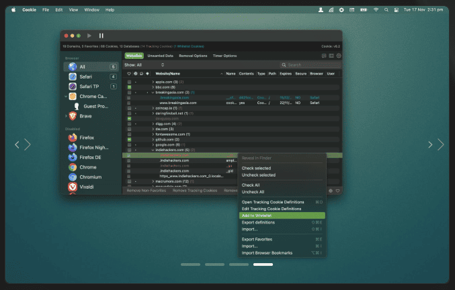455x290 pixels.
Task: Sort by the Expires column header
Action: [x=286, y=74]
